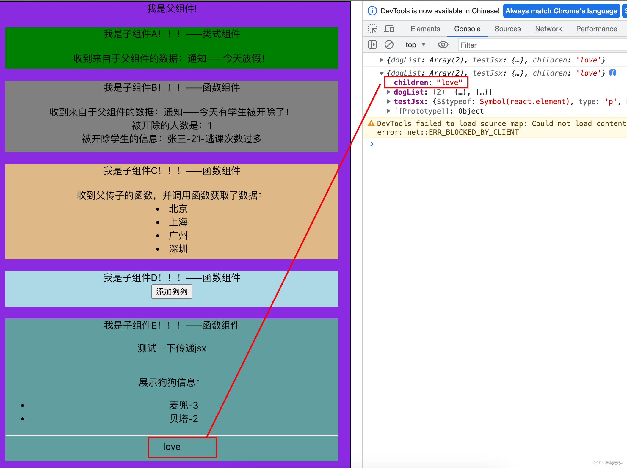Click the 我是子组件B heading text

point(172,87)
